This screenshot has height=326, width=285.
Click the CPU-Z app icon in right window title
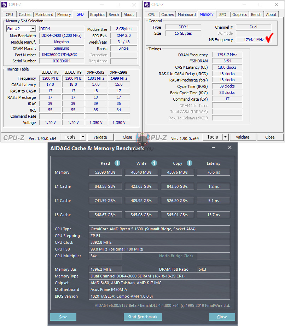(147, 4)
